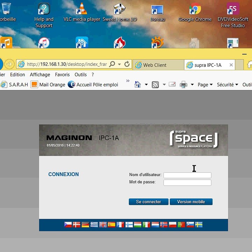
Task: Open Sweet Home 3D desktop shortcut
Action: coord(120,12)
